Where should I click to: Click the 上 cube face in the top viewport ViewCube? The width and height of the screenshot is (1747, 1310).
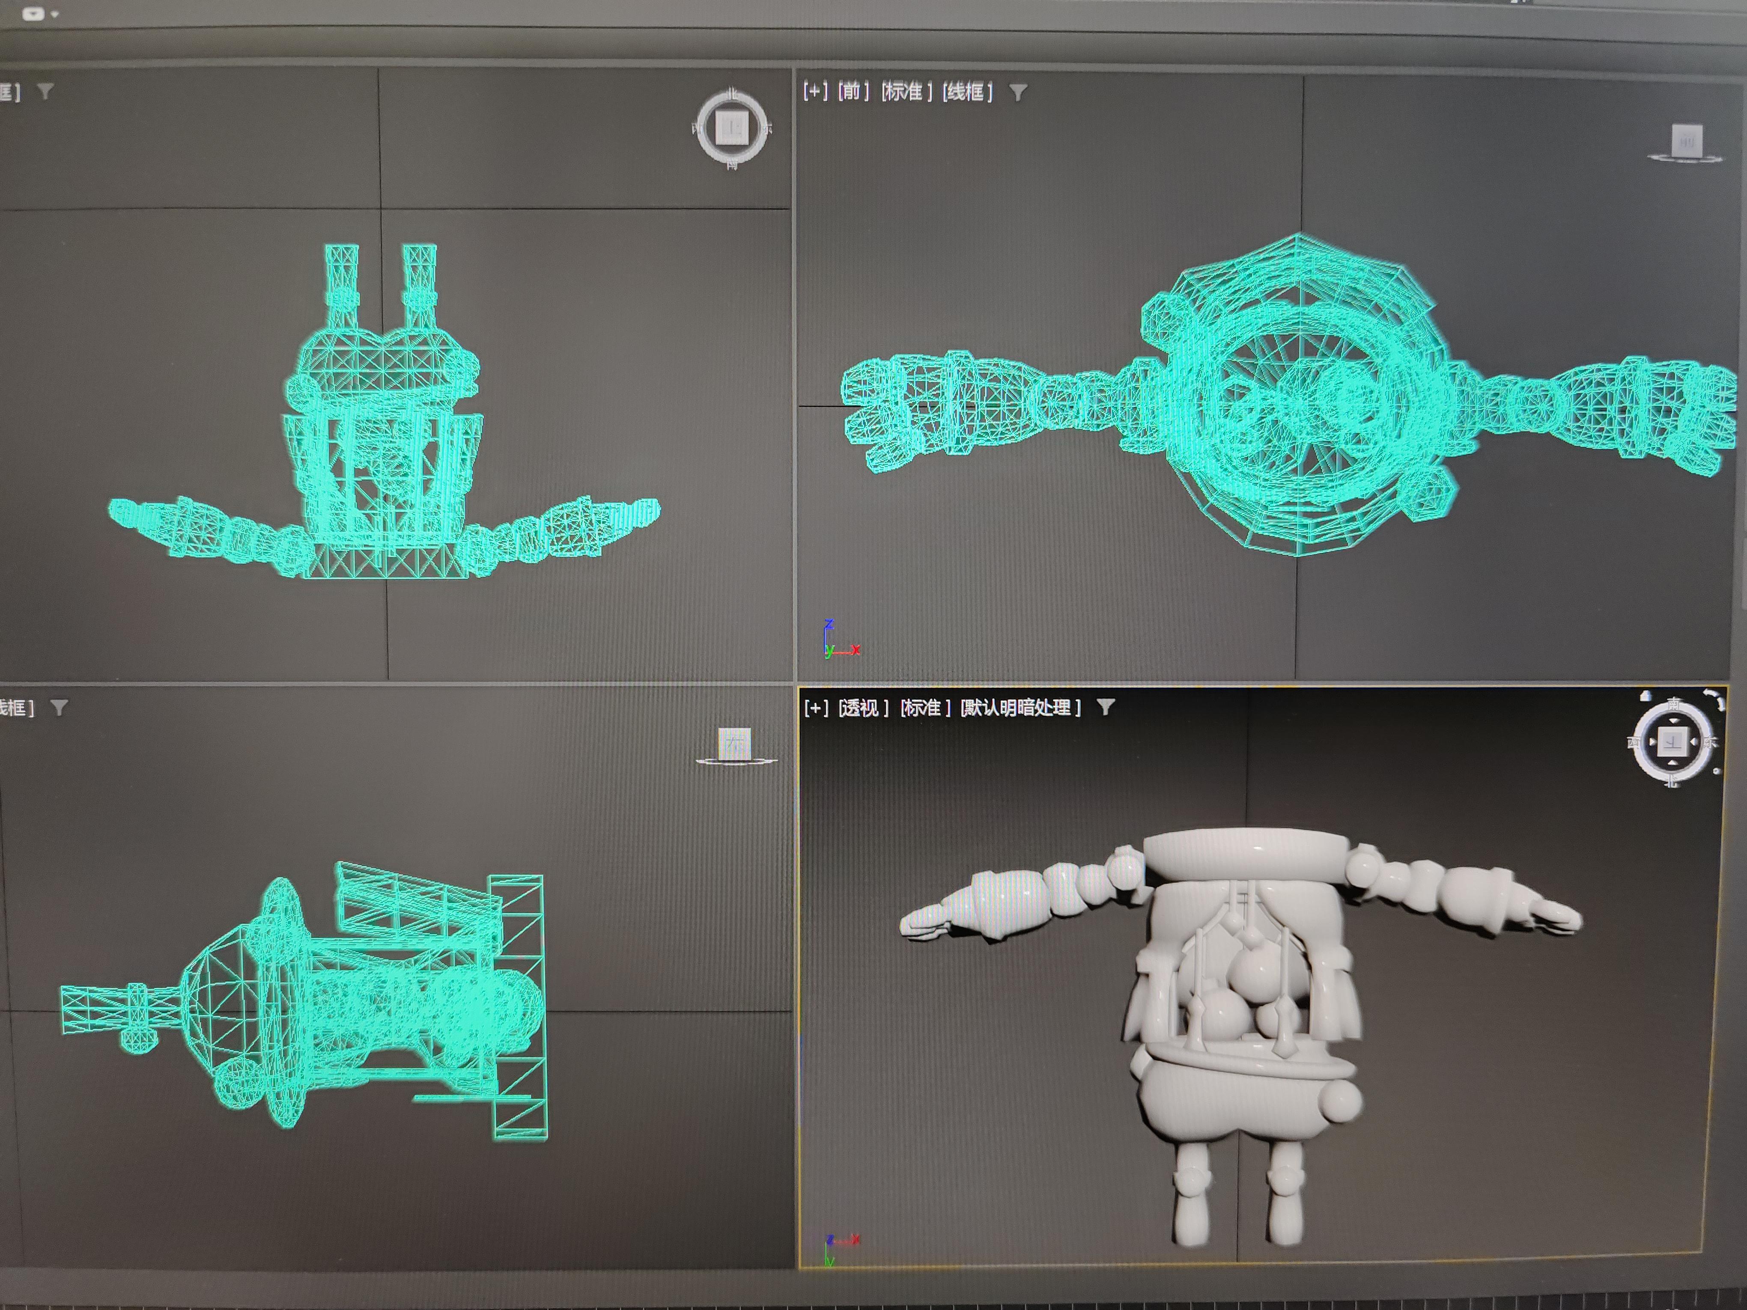pos(732,128)
